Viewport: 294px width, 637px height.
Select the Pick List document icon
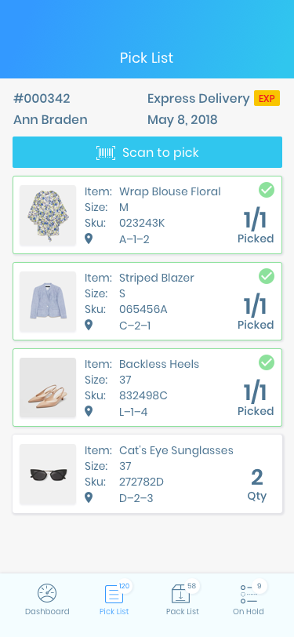coord(114,594)
